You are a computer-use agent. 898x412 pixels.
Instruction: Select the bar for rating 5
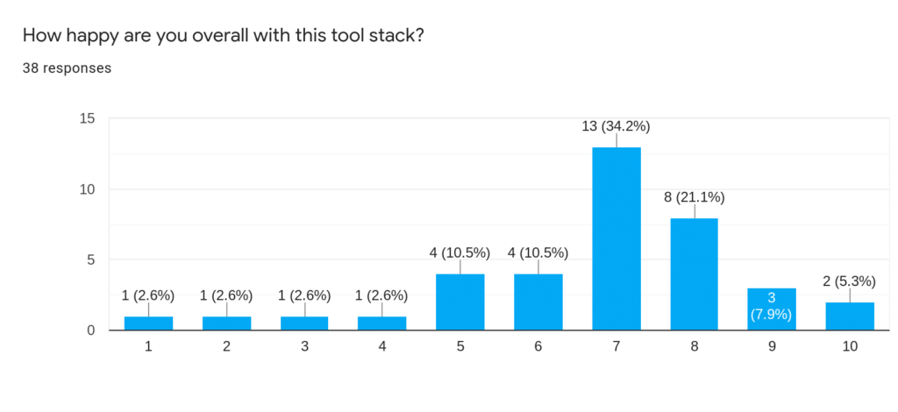pos(460,302)
